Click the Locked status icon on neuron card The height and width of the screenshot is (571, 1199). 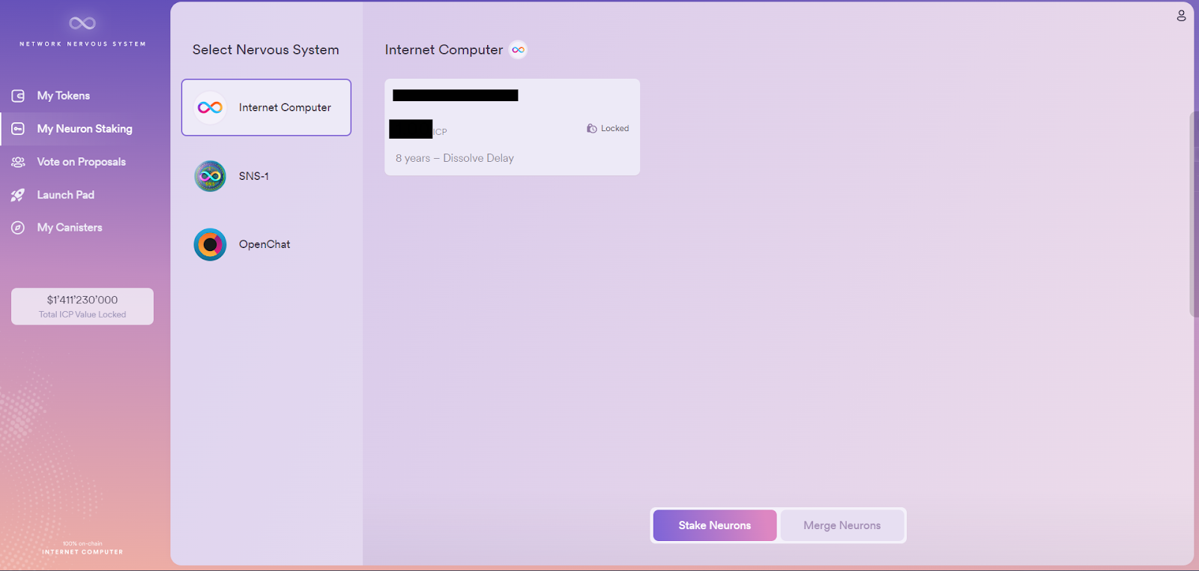point(592,128)
